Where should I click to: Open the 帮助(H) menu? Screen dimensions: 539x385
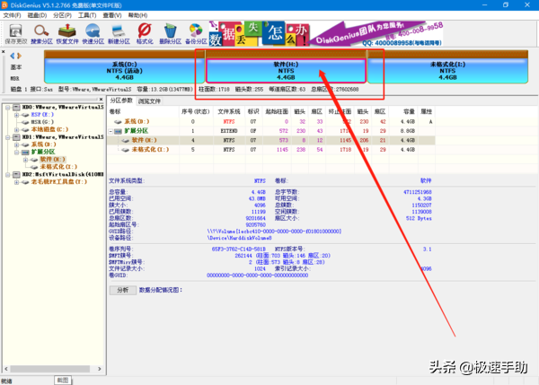tap(137, 15)
